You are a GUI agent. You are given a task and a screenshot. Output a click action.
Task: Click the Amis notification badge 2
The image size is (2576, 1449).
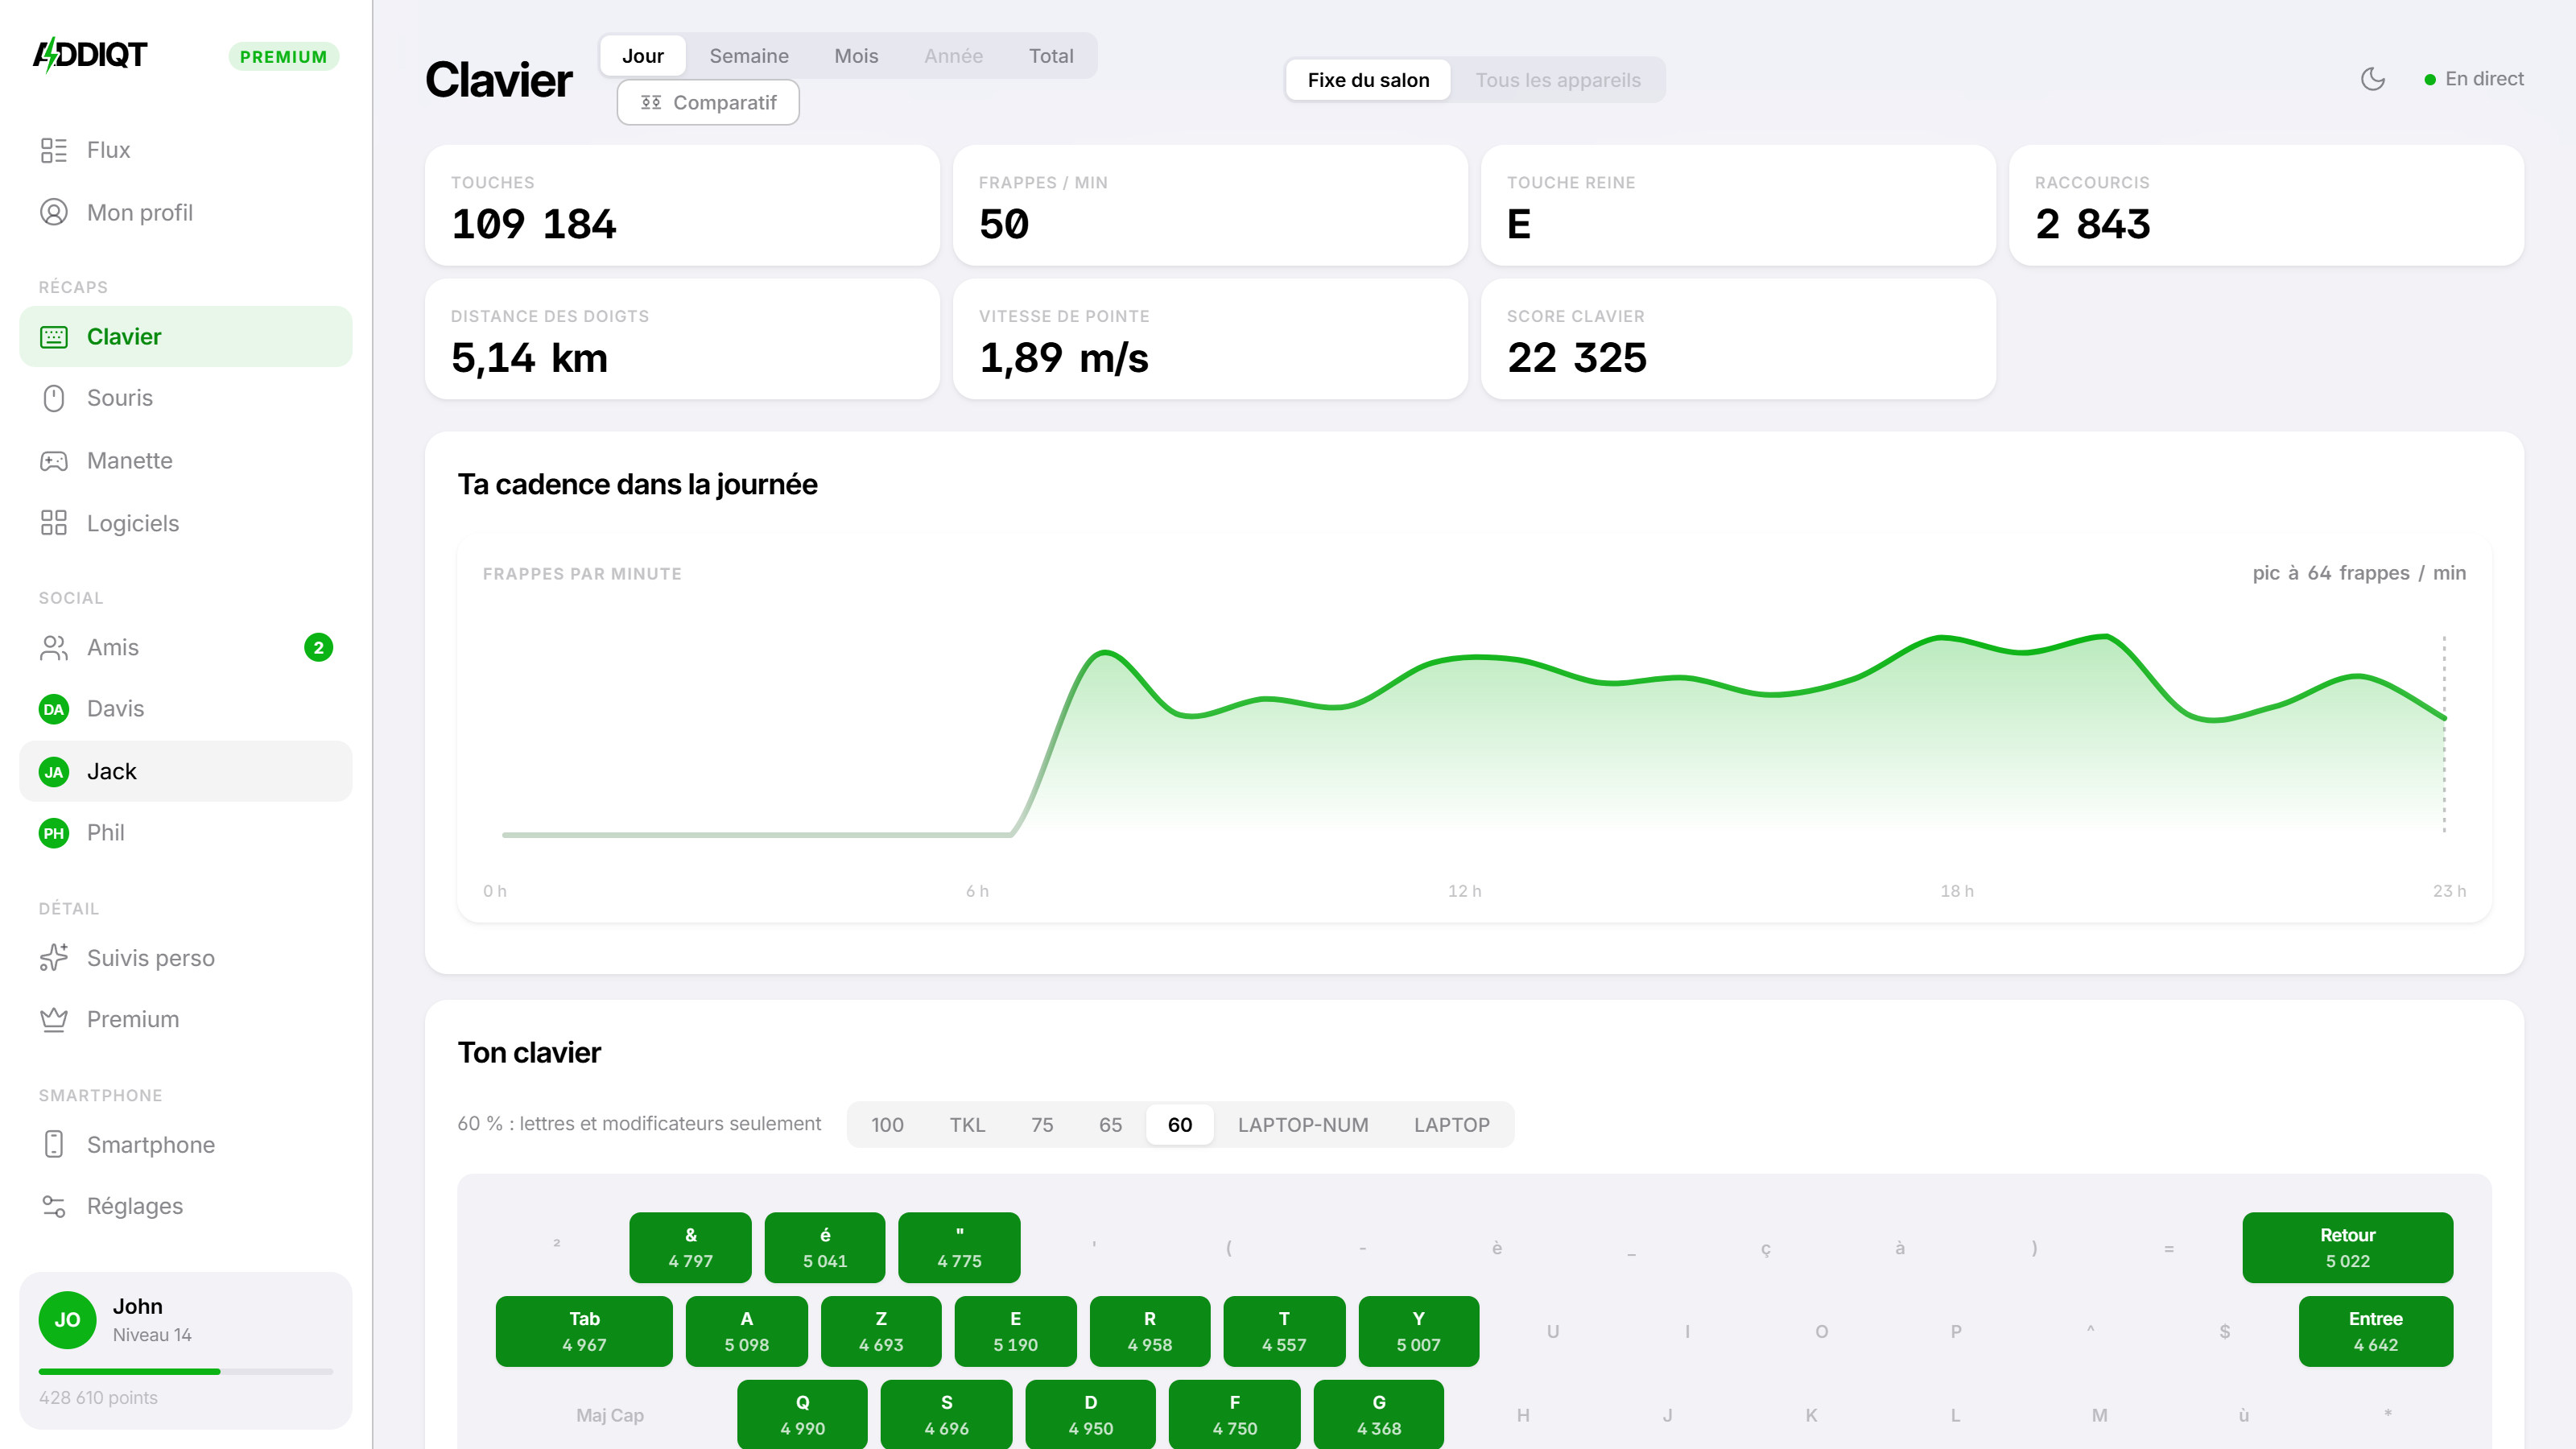318,648
